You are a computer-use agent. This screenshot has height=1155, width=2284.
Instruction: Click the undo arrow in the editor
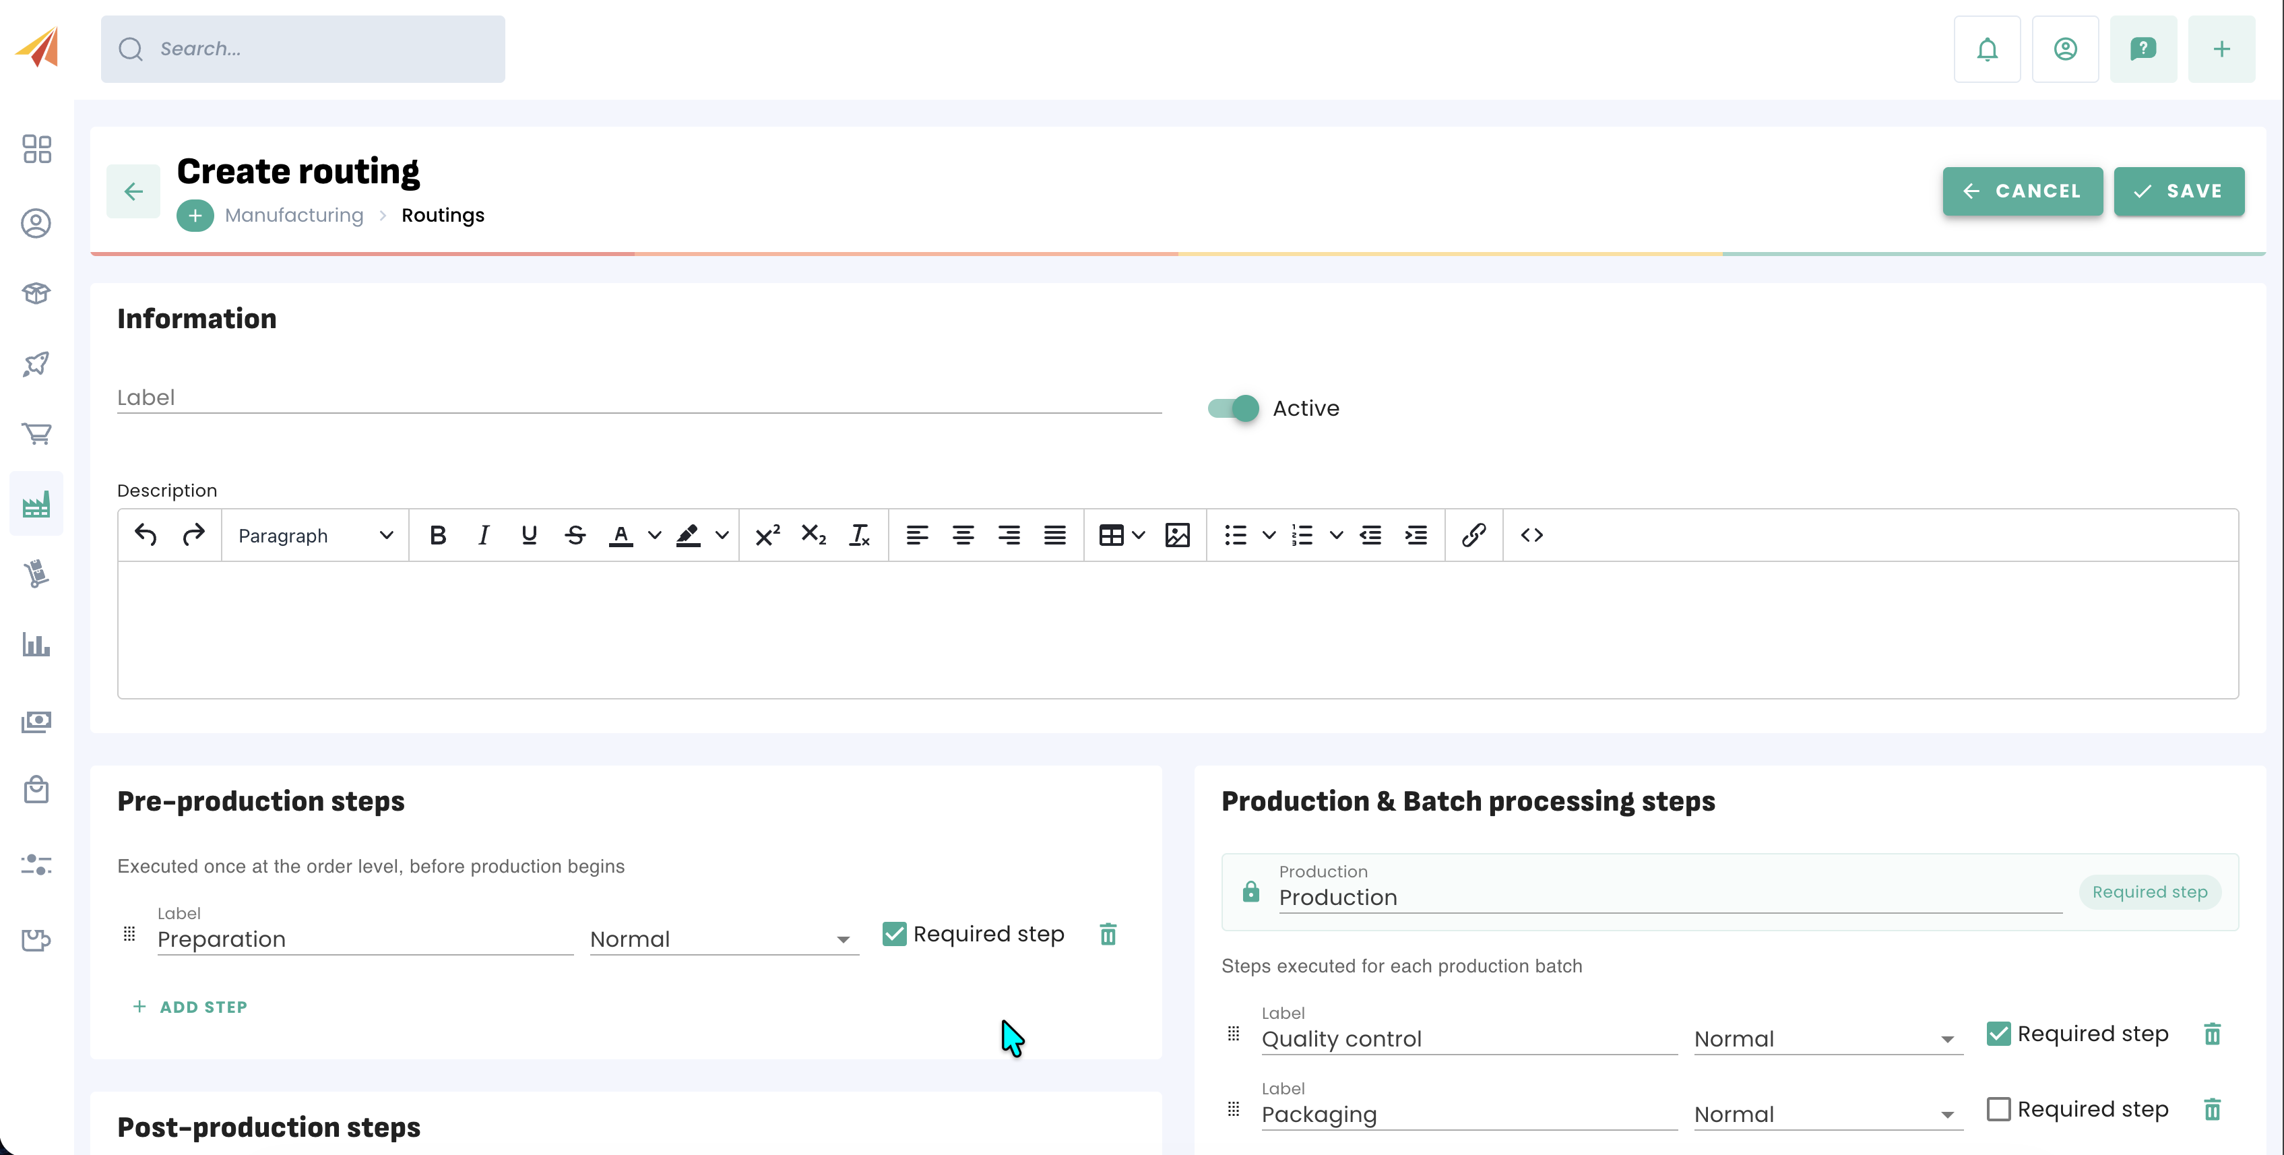pos(146,535)
